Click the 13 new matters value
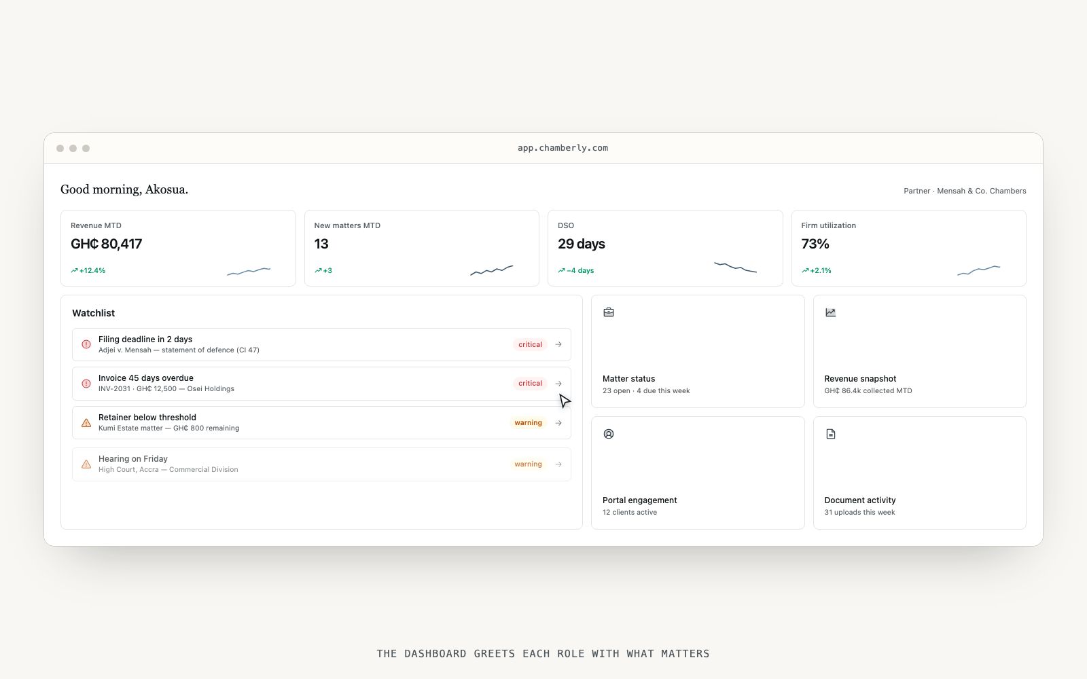This screenshot has height=679, width=1087. pyautogui.click(x=321, y=244)
